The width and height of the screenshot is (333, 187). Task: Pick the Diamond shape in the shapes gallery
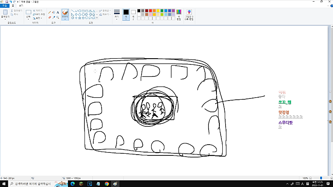click(x=76, y=15)
